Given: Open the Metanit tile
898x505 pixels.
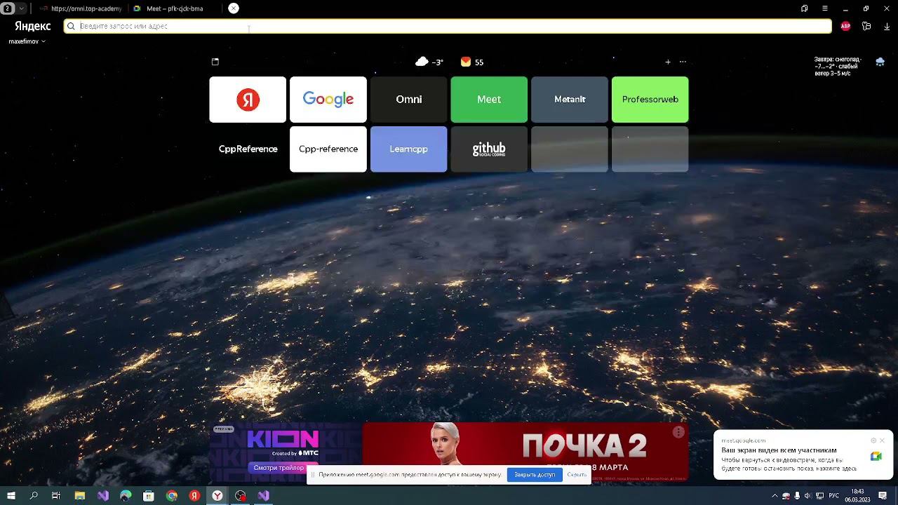Looking at the screenshot, I should [x=570, y=100].
